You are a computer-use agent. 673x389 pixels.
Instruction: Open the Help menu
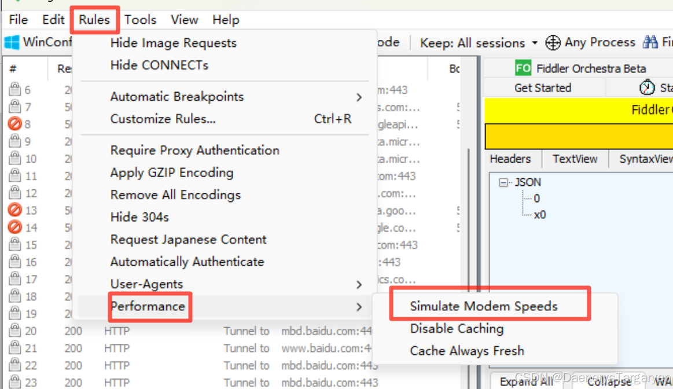pyautogui.click(x=226, y=20)
